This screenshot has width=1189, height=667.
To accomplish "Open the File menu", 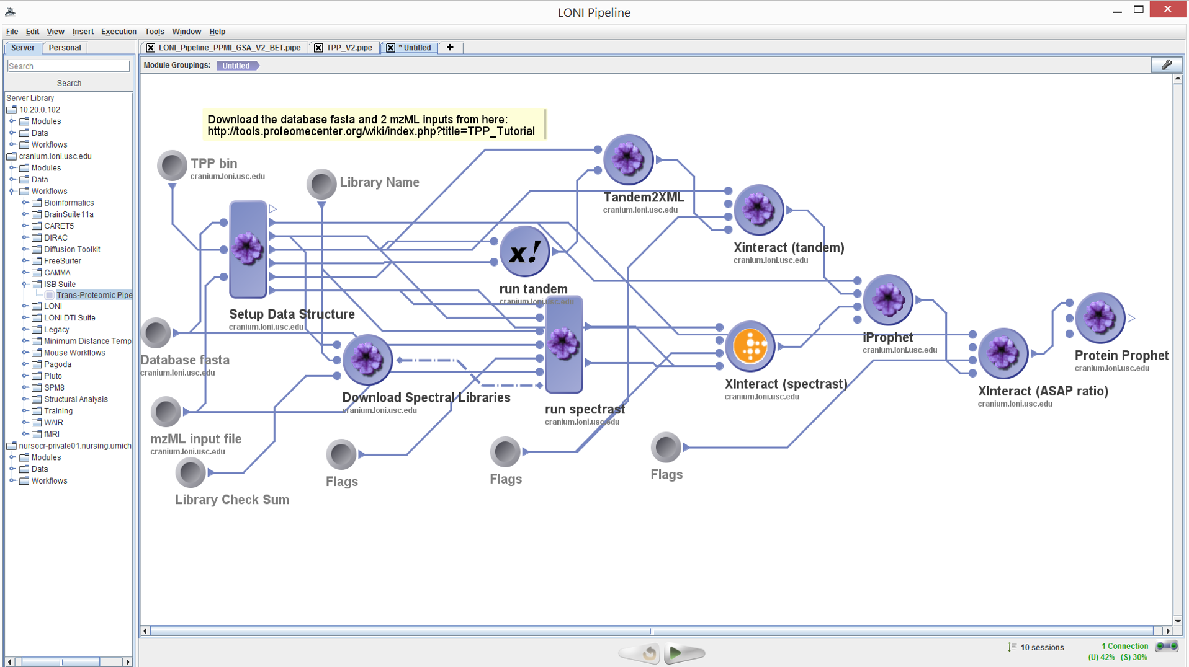I will (x=12, y=32).
